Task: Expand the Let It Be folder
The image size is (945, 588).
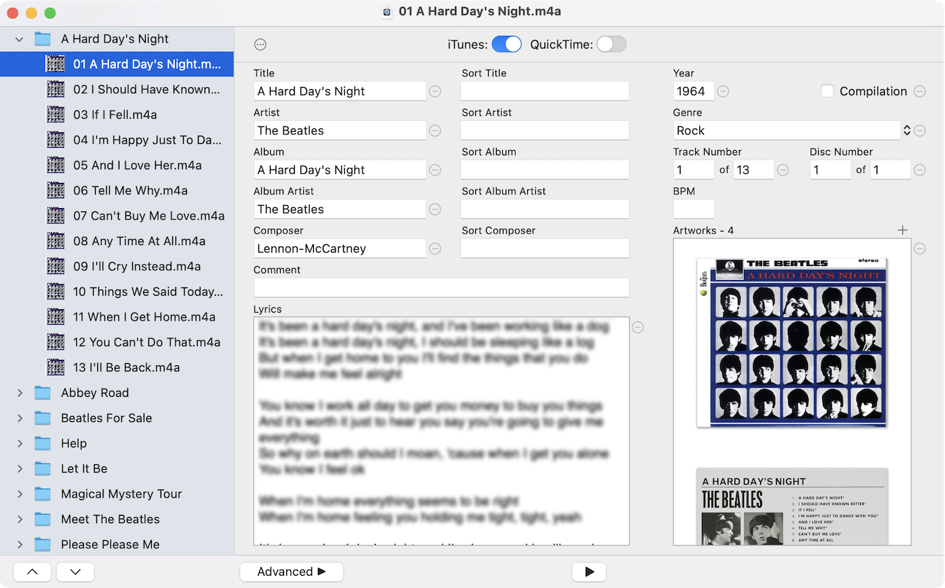Action: pyautogui.click(x=20, y=469)
